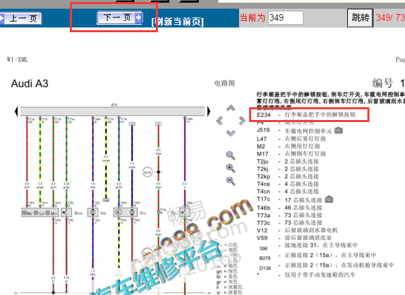Select the T73a legend entry
405x295 pixels.
coord(289,215)
